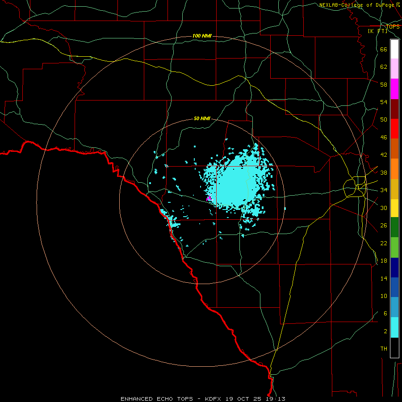Viewport: 402px width, 402px height.
Task: Click the '62' legend value
Action: click(384, 67)
